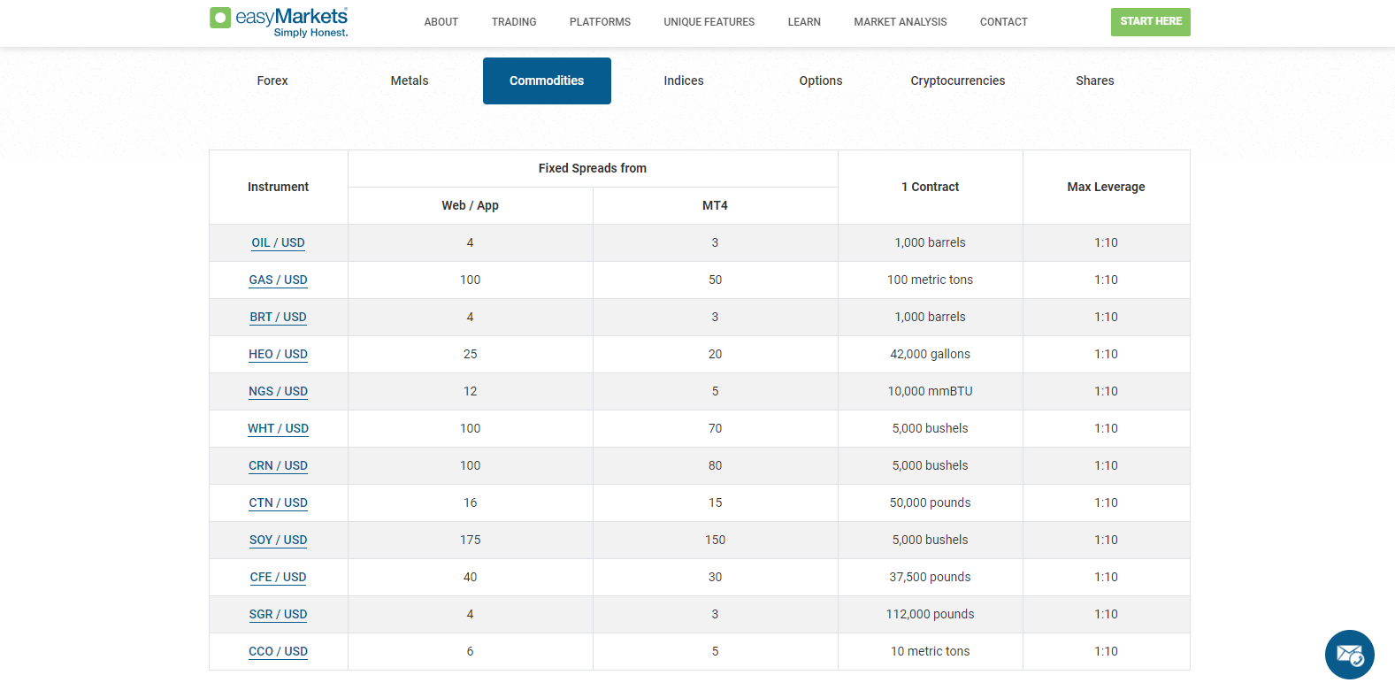Open the ABOUT menu
Image resolution: width=1395 pixels, height=698 pixels.
click(x=441, y=22)
